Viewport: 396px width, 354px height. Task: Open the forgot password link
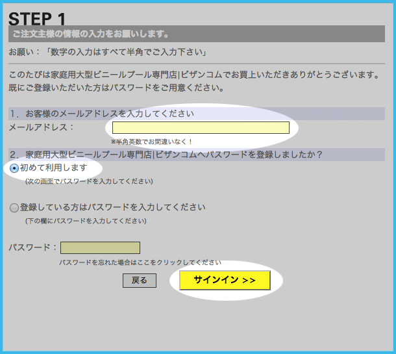click(140, 262)
